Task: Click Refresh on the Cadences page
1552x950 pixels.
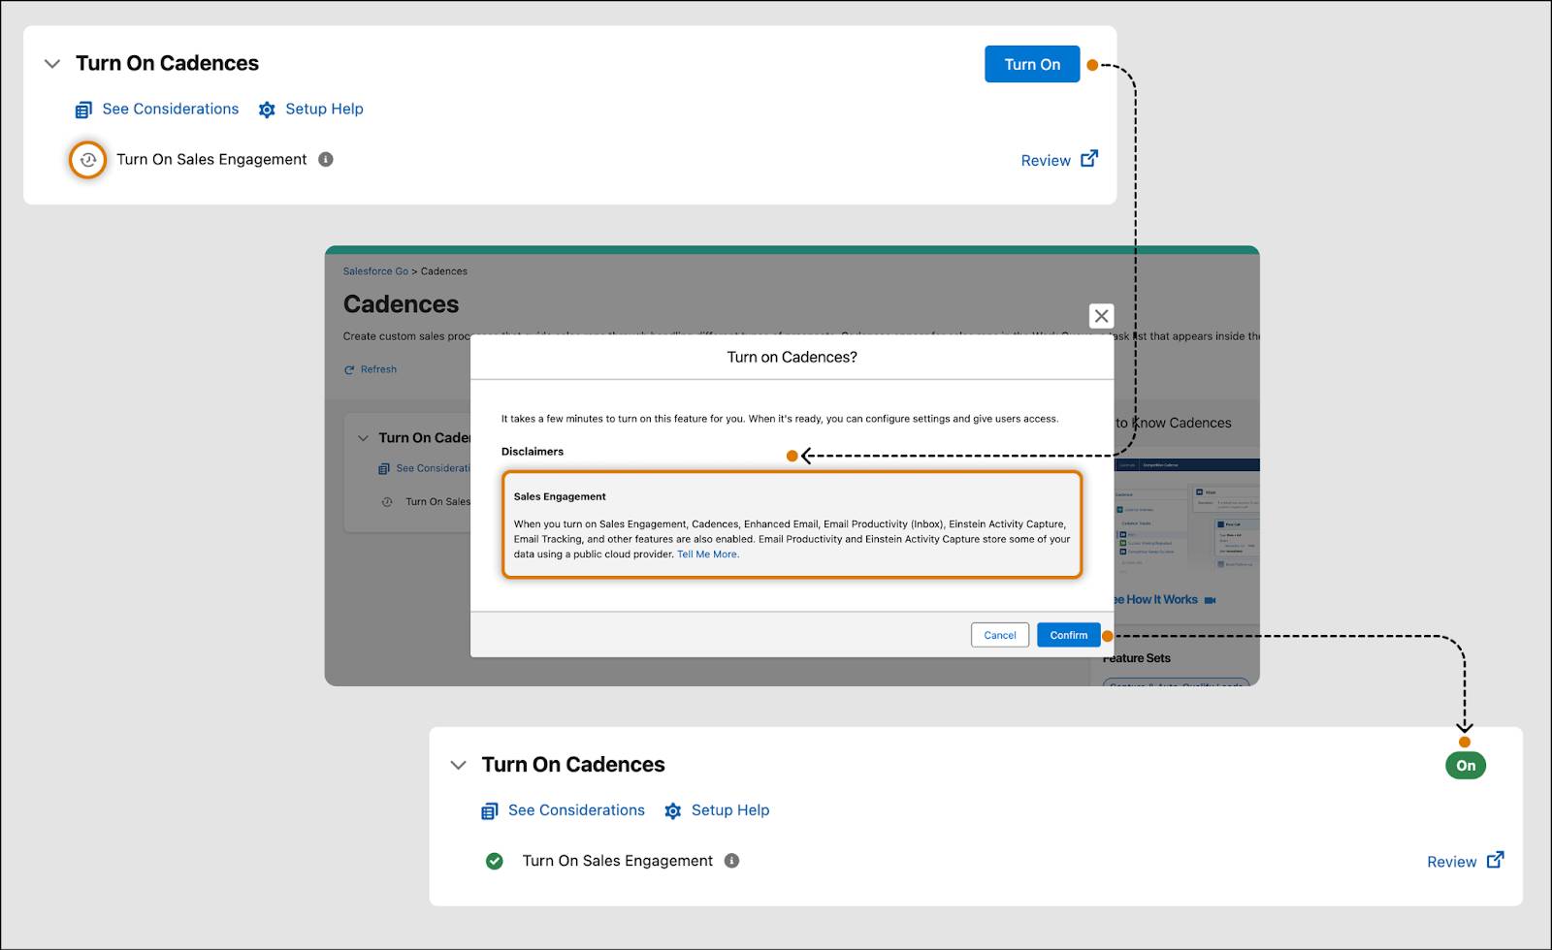Action: (378, 369)
